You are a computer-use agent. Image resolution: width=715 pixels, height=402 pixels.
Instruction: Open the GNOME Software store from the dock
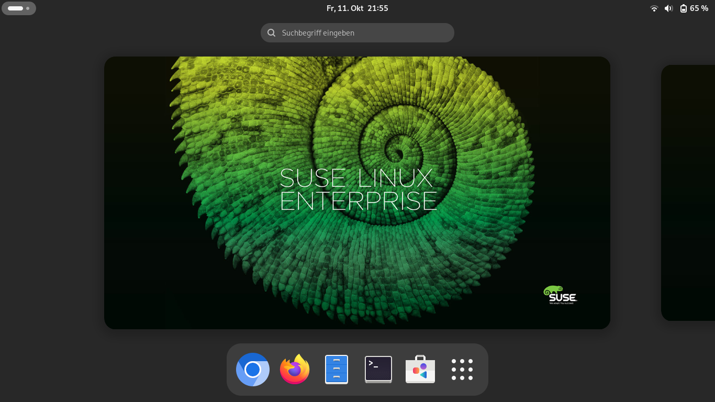tap(420, 370)
